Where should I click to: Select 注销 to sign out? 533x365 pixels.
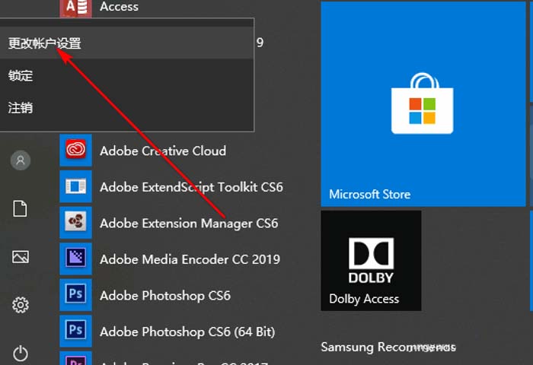[x=21, y=107]
